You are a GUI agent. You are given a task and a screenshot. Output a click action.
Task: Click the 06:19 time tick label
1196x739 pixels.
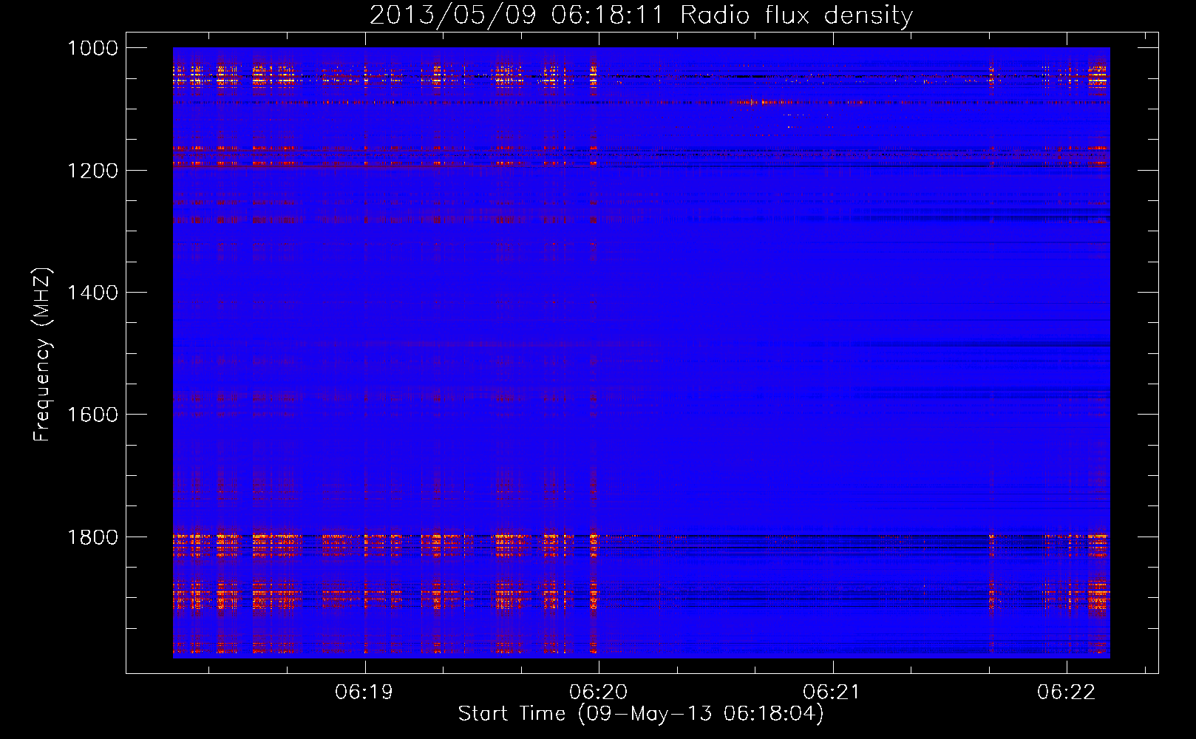364,692
